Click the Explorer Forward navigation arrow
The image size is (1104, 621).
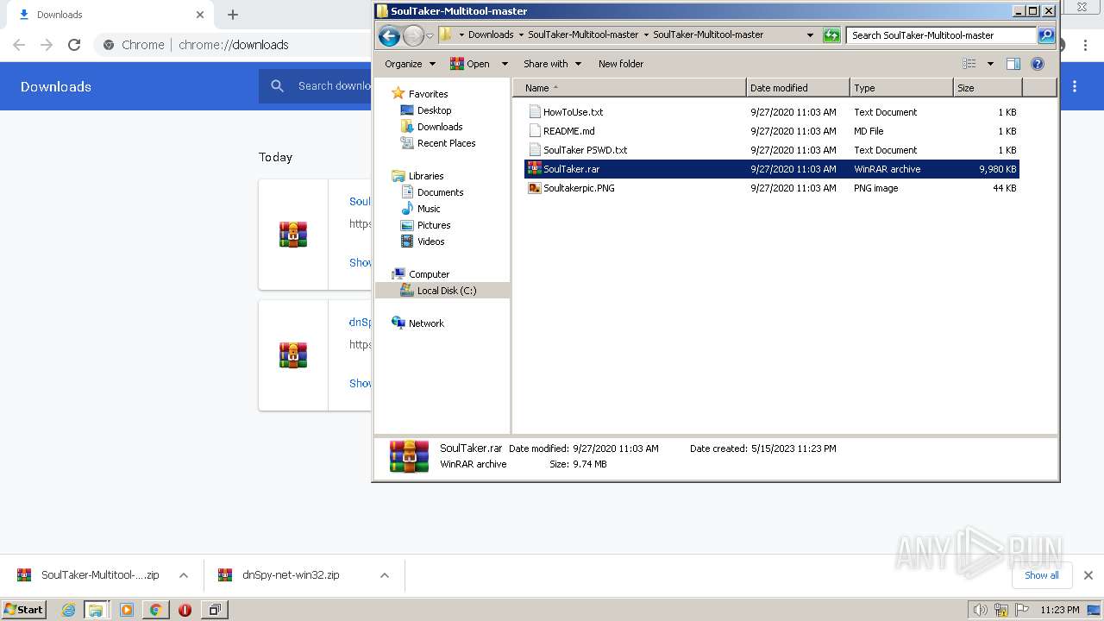(x=413, y=35)
